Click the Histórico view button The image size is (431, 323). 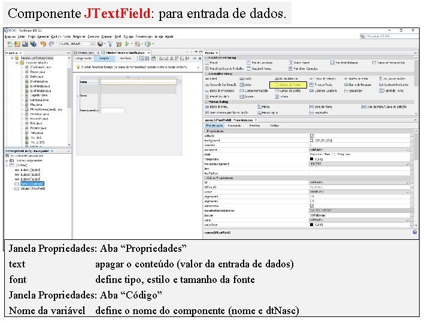126,59
